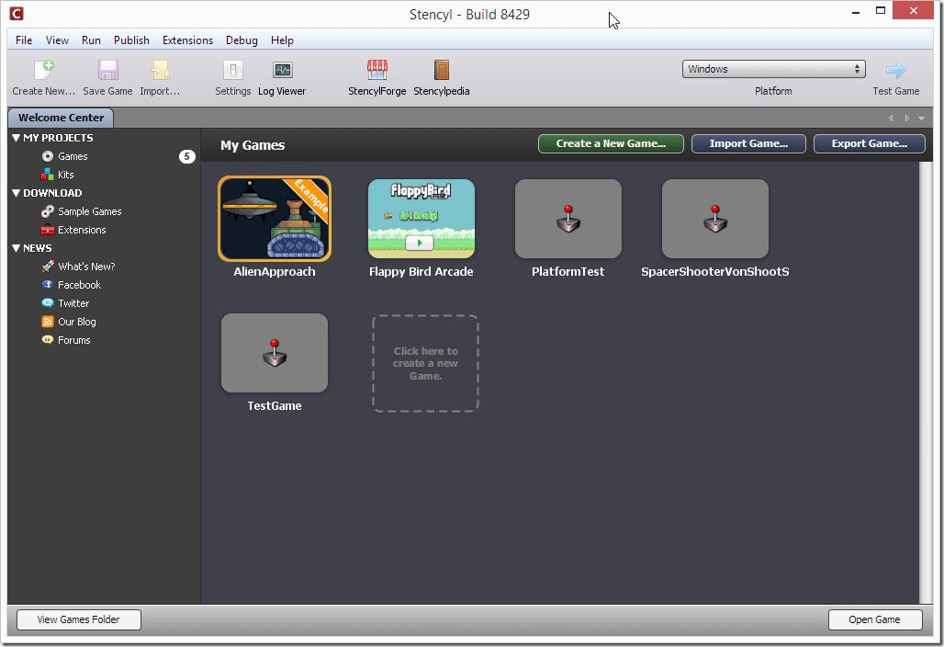Switch to the Welcome Center tab
944x647 pixels.
[61, 118]
